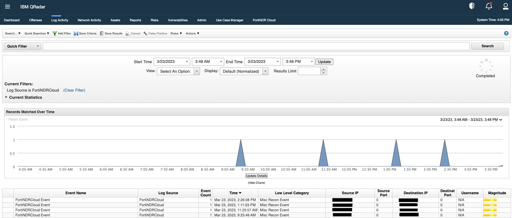
Task: Open the Reports tab
Action: point(135,20)
